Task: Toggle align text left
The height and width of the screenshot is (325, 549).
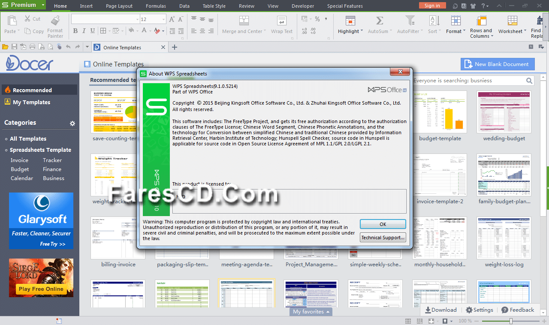Action: point(194,31)
